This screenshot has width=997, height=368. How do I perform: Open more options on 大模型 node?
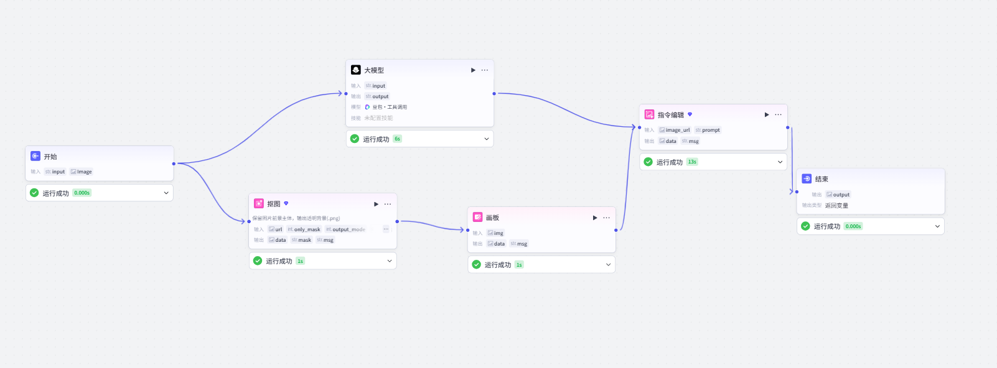click(485, 70)
